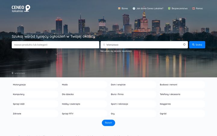Focus the product or category search field
This screenshot has width=217, height=136.
[55, 45]
